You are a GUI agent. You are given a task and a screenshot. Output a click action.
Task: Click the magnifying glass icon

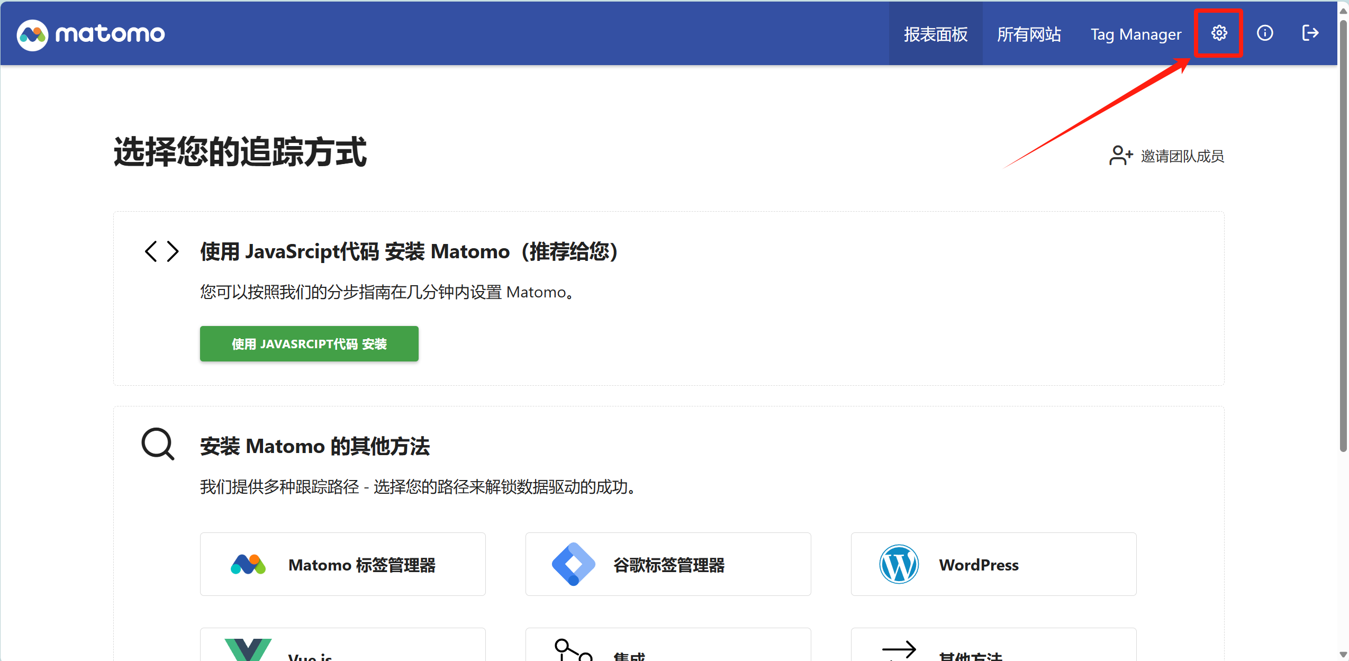(158, 444)
